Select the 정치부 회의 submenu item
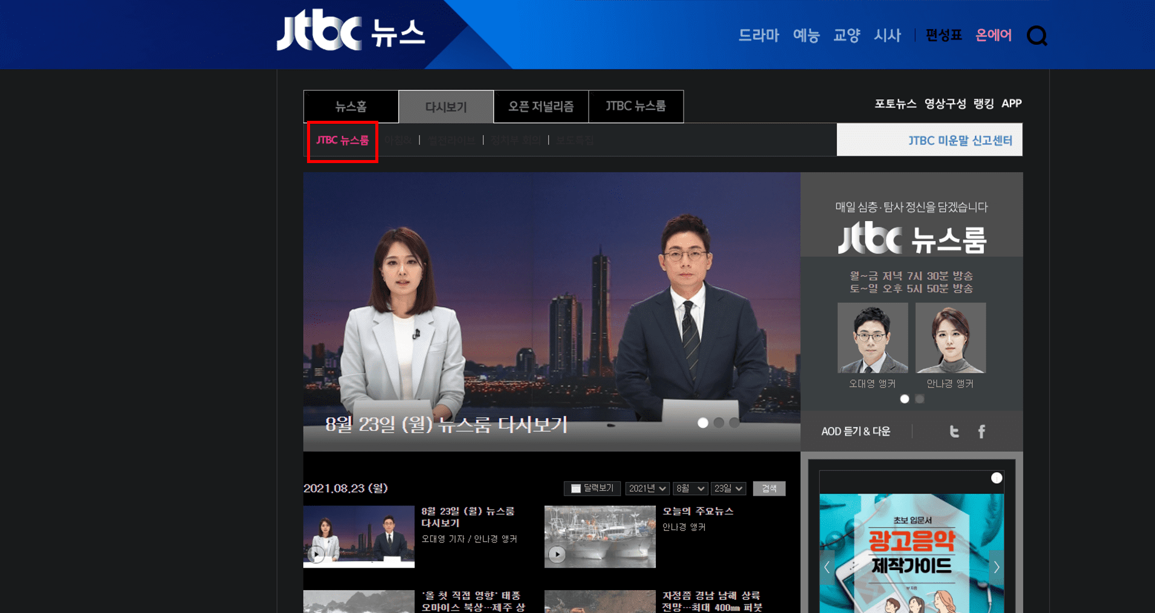Viewport: 1155px width, 613px height. point(516,140)
